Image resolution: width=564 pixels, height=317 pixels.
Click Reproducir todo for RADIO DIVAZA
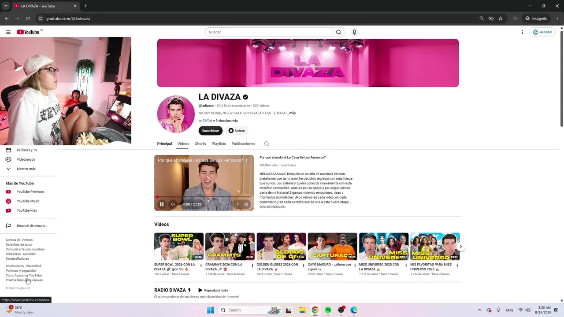[213, 291]
